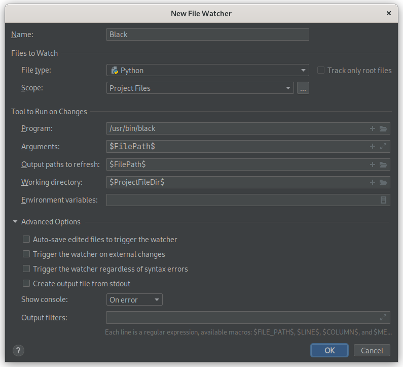Open the Scope Project Files dropdown
The image size is (403, 367).
[200, 88]
